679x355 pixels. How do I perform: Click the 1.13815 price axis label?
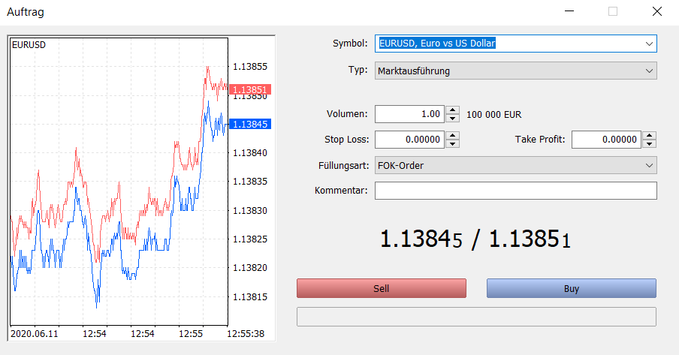click(250, 297)
